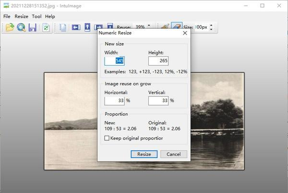Screen dimensions: 288x193
Task: Click the magnifier preview icon
Action: click(x=21, y=27)
